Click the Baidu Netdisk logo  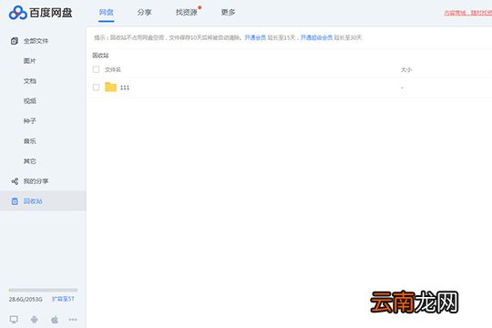coord(41,13)
